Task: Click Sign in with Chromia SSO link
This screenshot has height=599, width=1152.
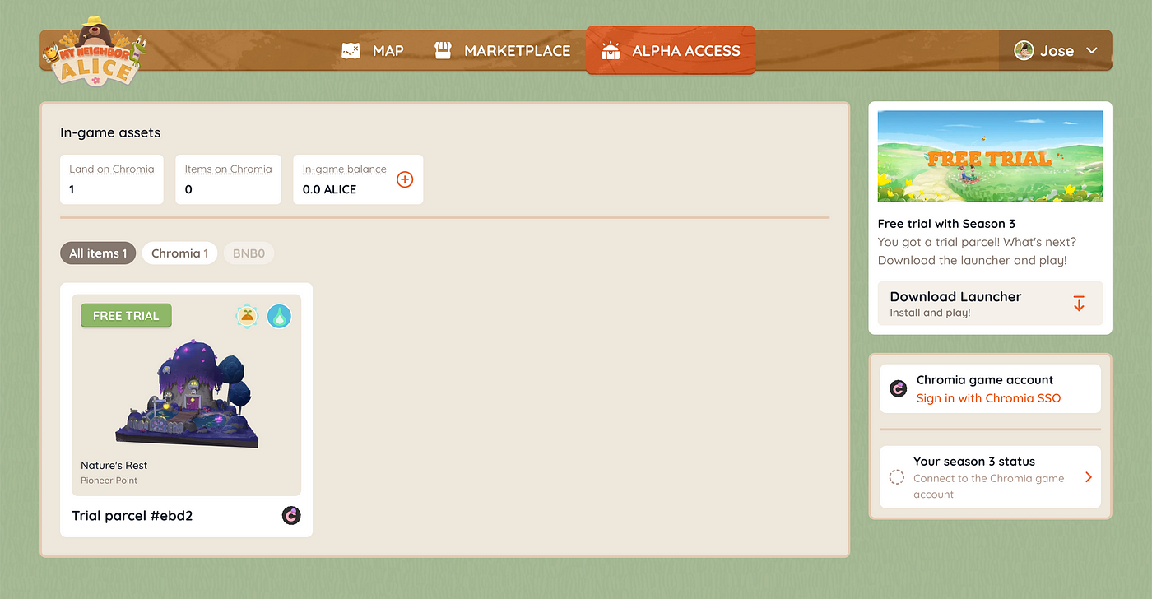Action: [988, 398]
